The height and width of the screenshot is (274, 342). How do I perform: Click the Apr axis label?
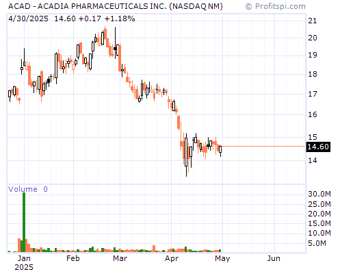tap(172, 258)
